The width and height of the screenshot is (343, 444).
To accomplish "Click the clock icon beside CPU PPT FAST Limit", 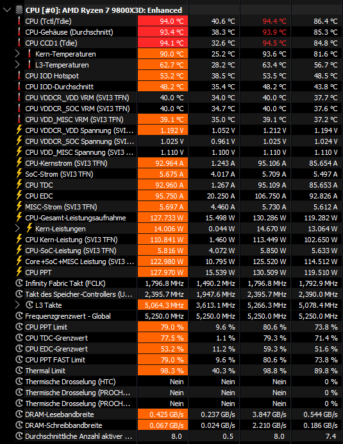I will [x=19, y=360].
